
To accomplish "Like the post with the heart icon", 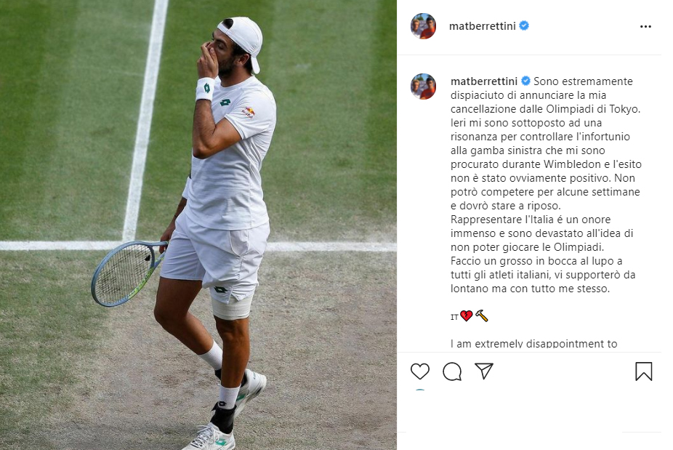I will 420,371.
